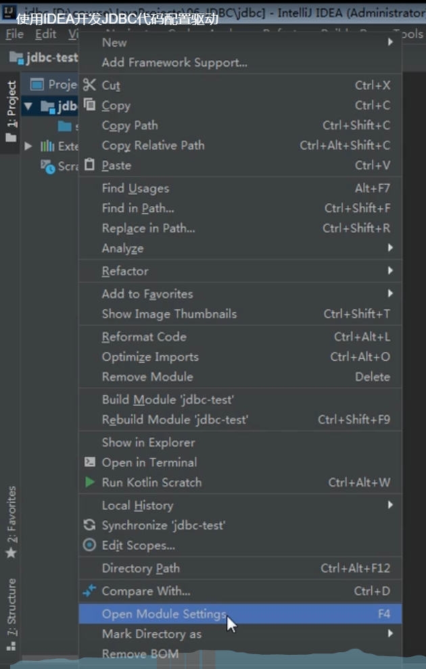Open the File menu
The width and height of the screenshot is (426, 669).
click(x=14, y=34)
